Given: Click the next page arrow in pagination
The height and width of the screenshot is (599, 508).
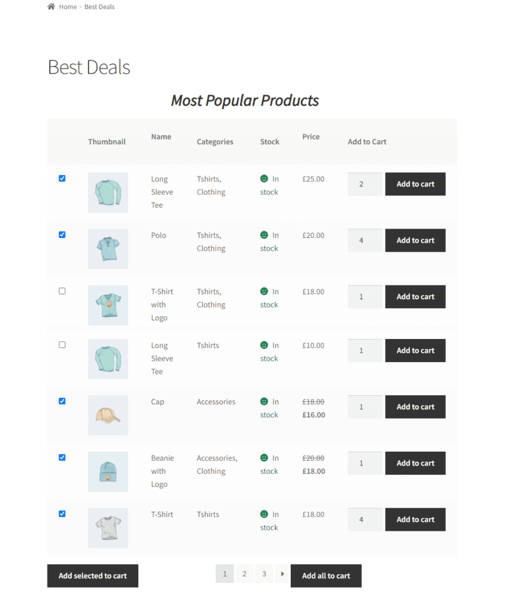Looking at the screenshot, I should pos(281,573).
